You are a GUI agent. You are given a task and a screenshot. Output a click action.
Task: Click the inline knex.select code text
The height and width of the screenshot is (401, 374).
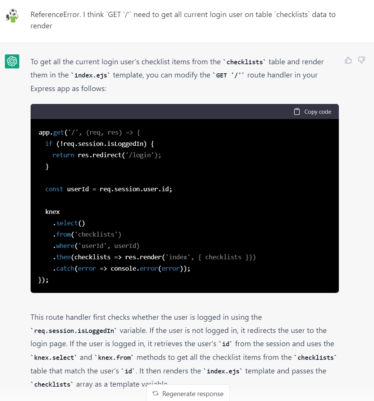pyautogui.click(x=54, y=358)
